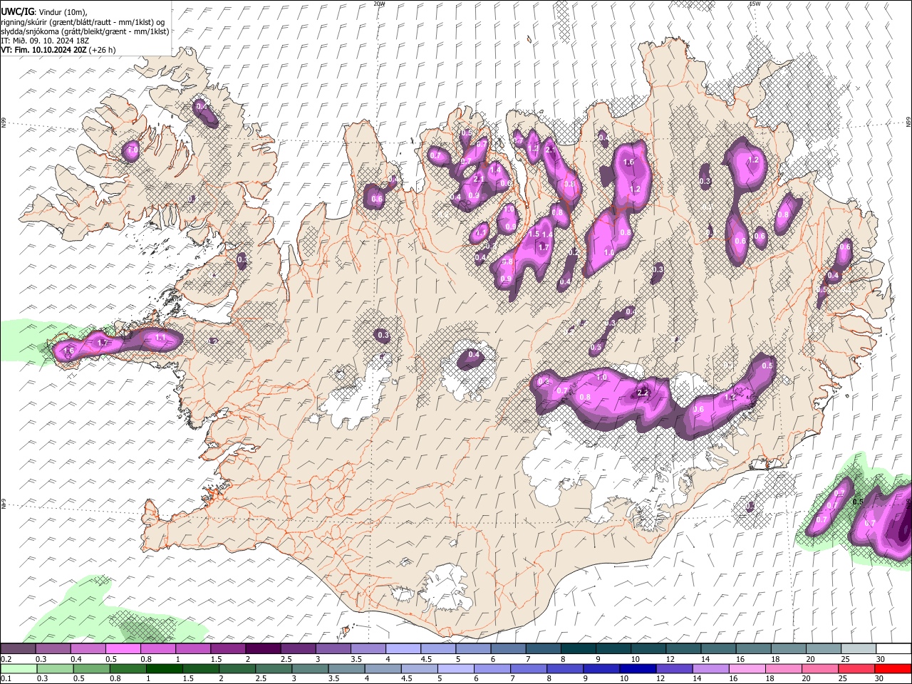The image size is (912, 684).
Task: Pick the darkest green 1 swatch in rain legend
Action: [x=164, y=668]
